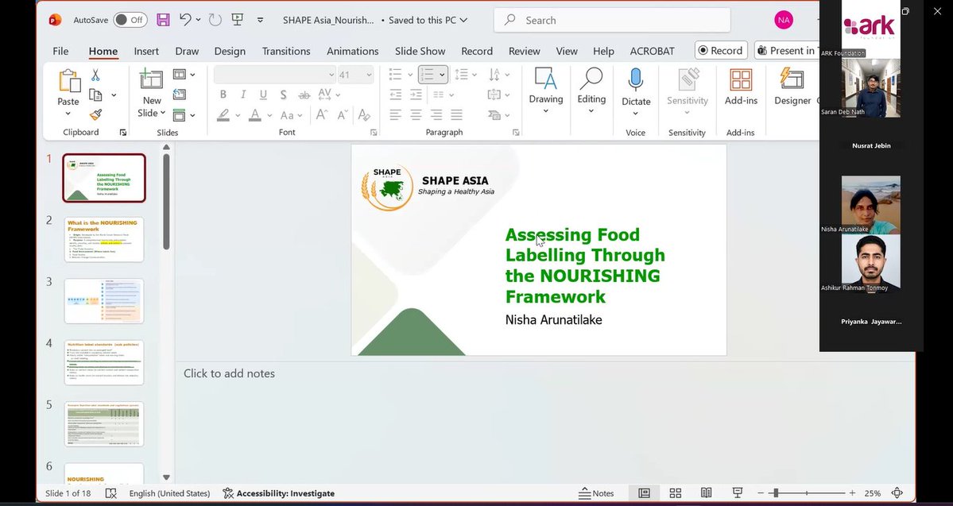Click the center text icon
Screen dimensions: 953x506
click(416, 114)
